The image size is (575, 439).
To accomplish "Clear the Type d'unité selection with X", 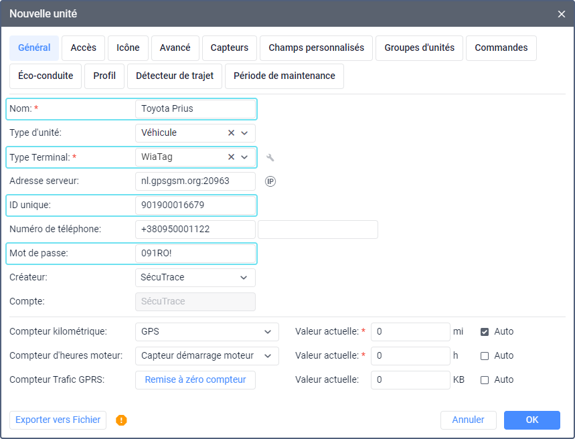I will point(232,133).
